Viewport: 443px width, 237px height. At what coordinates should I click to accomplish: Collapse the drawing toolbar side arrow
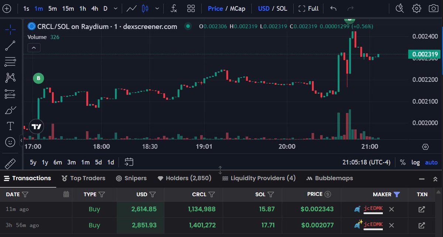21,140
